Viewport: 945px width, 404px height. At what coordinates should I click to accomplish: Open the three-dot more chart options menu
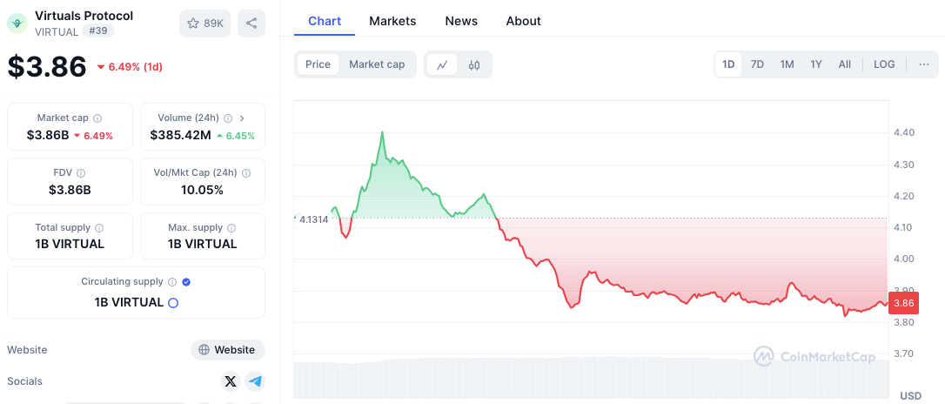[x=924, y=64]
